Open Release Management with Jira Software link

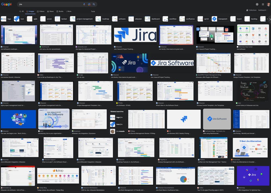click(171, 162)
